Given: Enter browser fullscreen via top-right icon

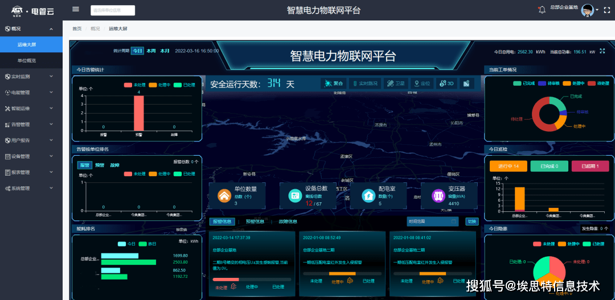Looking at the screenshot, I should pyautogui.click(x=607, y=10).
